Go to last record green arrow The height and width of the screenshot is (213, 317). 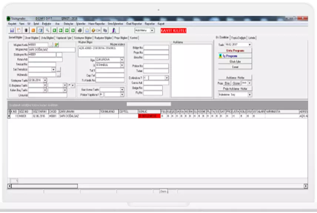click(x=73, y=30)
